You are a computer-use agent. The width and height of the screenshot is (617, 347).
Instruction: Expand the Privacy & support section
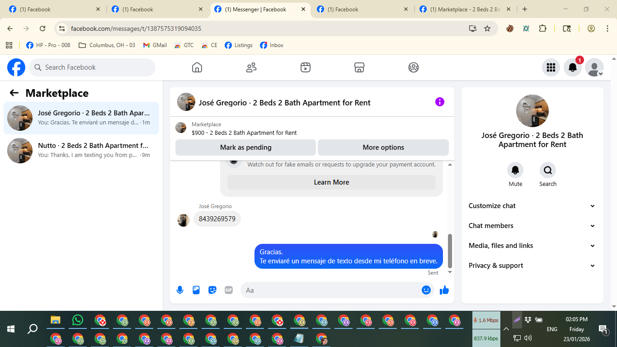point(532,266)
